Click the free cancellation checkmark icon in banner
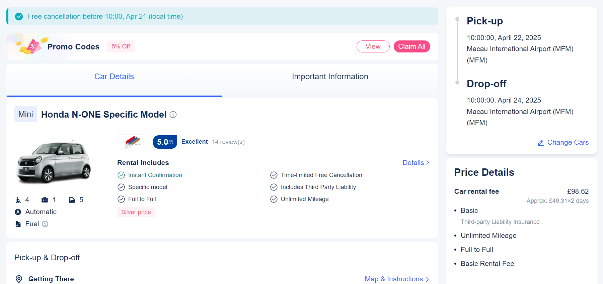603x284 pixels. tap(19, 16)
